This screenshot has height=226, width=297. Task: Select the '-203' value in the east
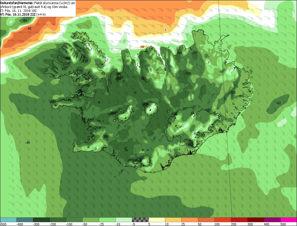233,93
